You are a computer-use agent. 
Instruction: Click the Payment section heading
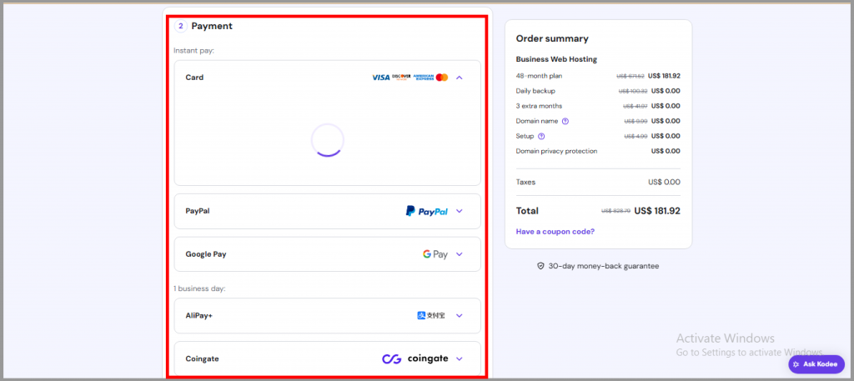[x=212, y=26]
